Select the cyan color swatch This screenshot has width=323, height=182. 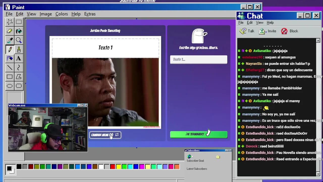(130, 167)
